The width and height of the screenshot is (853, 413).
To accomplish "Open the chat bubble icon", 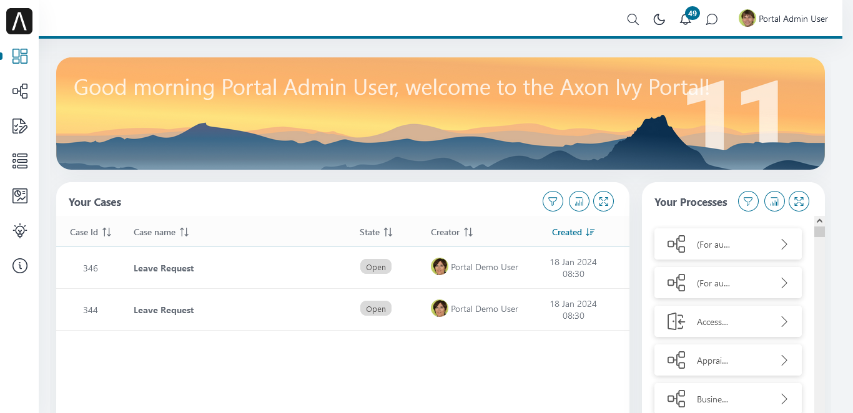I will 712,19.
